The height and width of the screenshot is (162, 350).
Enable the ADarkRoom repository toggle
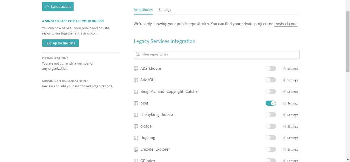271,68
